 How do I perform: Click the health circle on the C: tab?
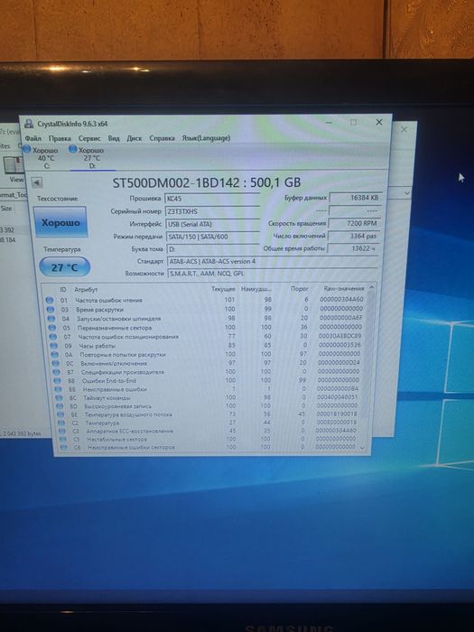tap(27, 150)
